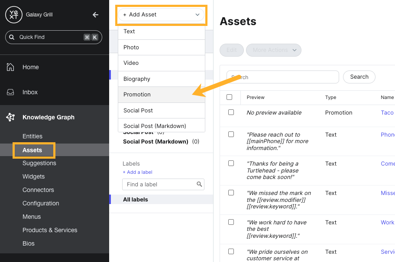Select Biography from the Add Asset menu
This screenshot has width=395, height=262.
(x=137, y=79)
